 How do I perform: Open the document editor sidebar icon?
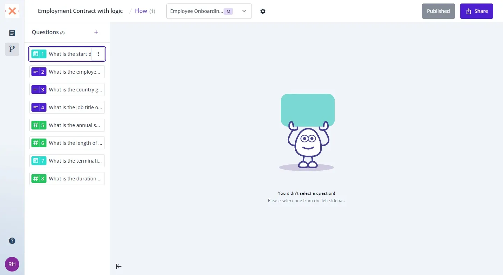point(12,33)
